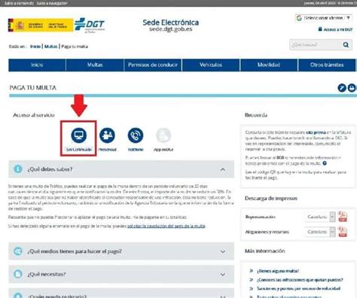Select the Sin Certificado access icon
The image size is (357, 298).
pos(78,135)
